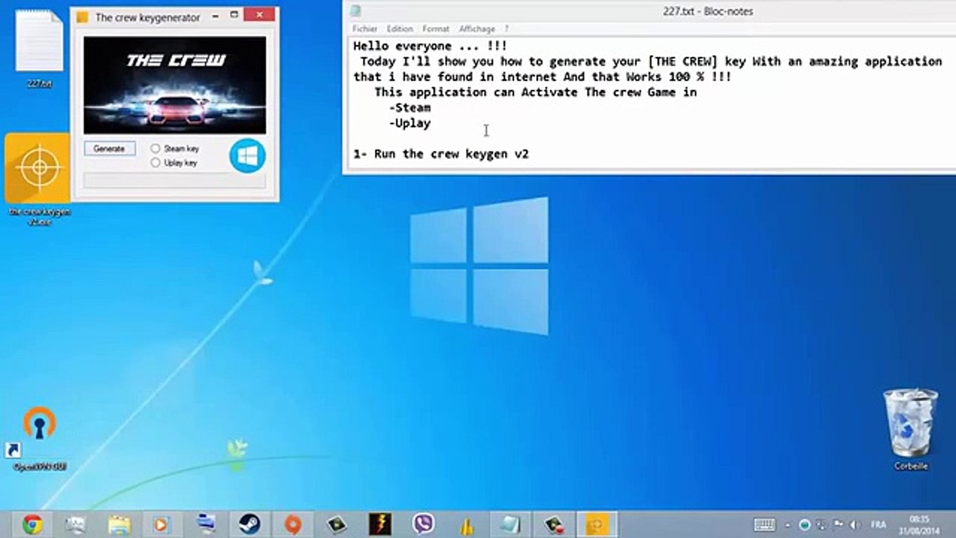Click the FRA language indicator

[878, 525]
